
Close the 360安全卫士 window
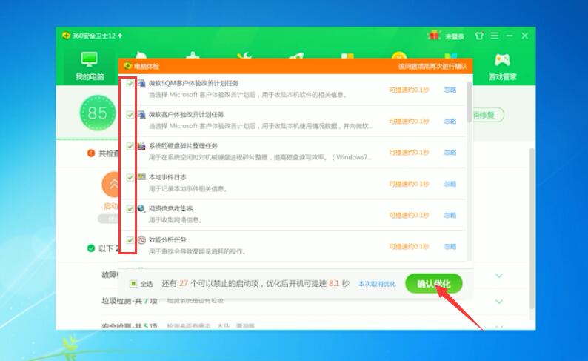pyautogui.click(x=524, y=36)
